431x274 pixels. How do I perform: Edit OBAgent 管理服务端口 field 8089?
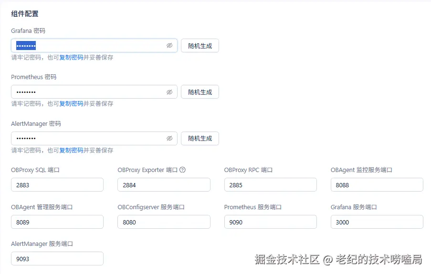(57, 222)
